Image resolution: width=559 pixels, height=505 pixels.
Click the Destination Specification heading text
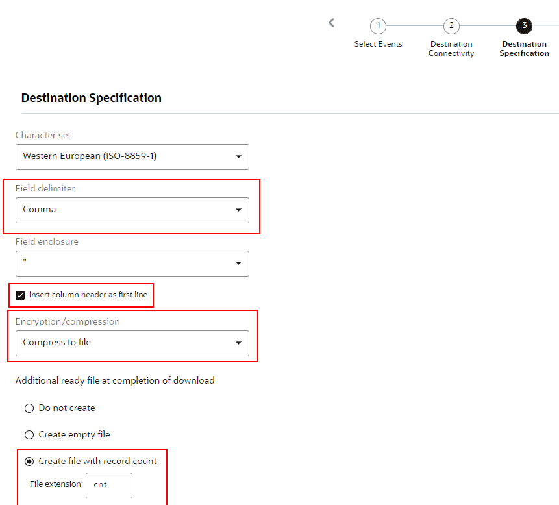tap(92, 97)
